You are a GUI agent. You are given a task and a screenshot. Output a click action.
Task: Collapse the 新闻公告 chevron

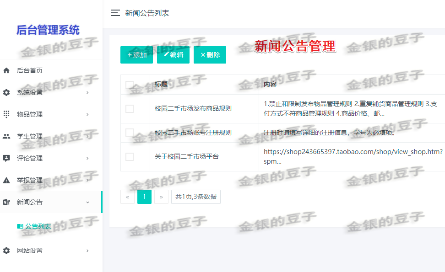tap(87, 203)
